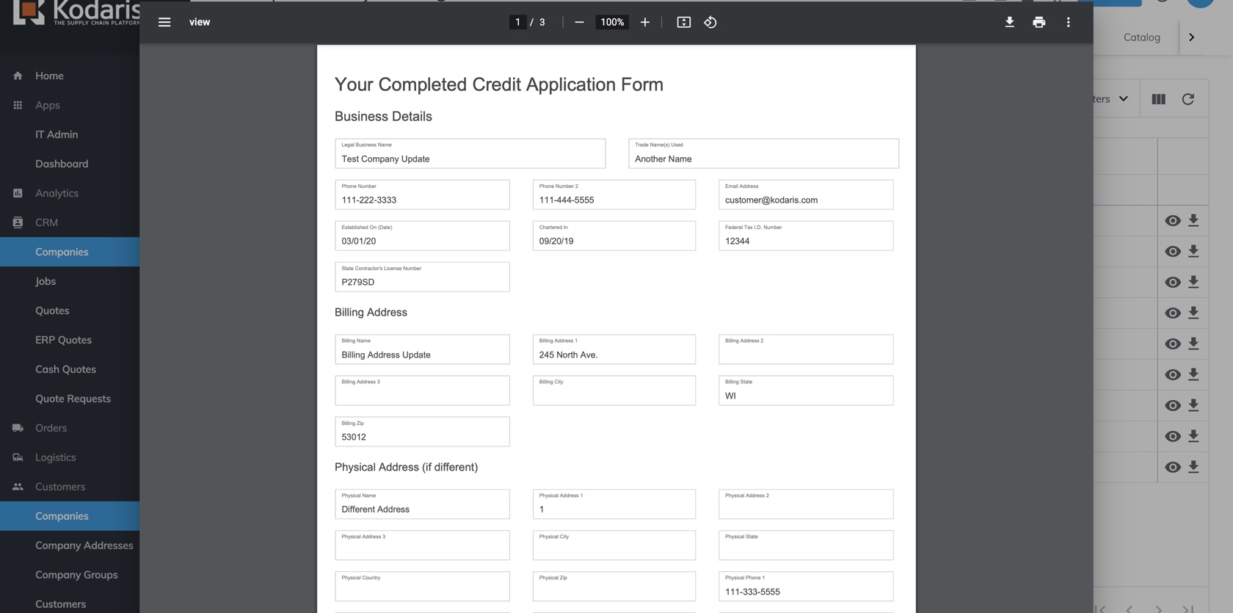Click the second row download icon
The image size is (1233, 613).
1193,251
